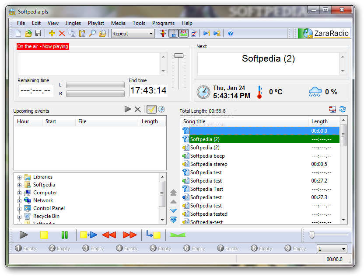Move the track to the bottom of the playlist
The width and height of the screenshot is (364, 276).
pos(173,220)
